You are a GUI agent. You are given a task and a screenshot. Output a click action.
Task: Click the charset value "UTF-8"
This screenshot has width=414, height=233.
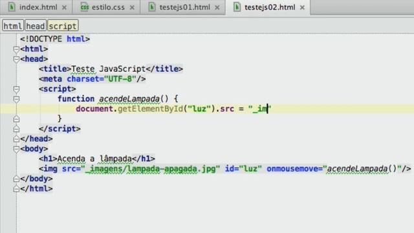[x=120, y=79]
